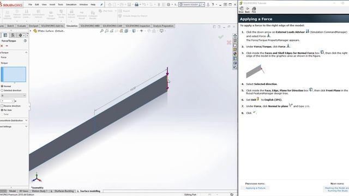Collapse the Force/Torque section chevron
This screenshot has width=349, height=196.
tap(26, 53)
